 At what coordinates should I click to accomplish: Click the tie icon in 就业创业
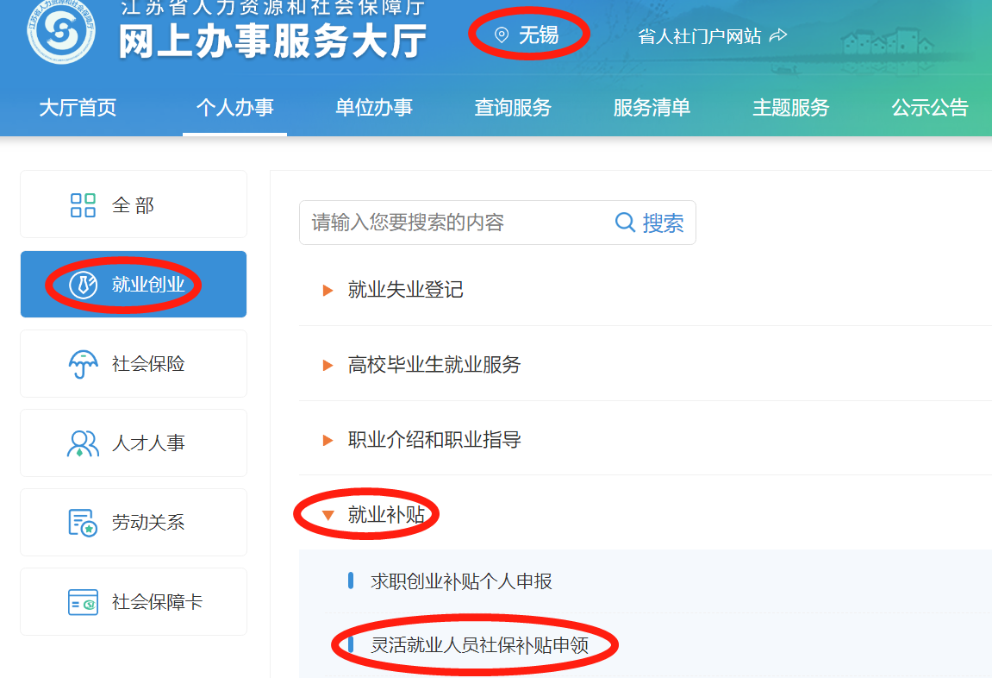[x=83, y=285]
